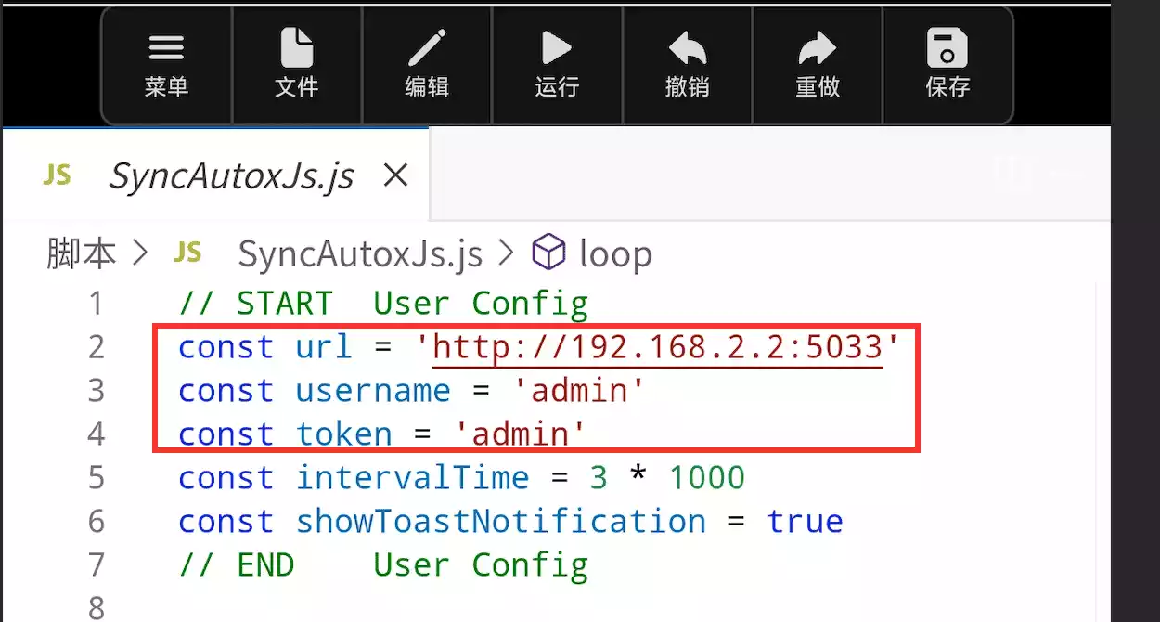Image resolution: width=1160 pixels, height=622 pixels.
Task: Follow the http://192.168.2.2:5033 URL link
Action: (x=657, y=347)
